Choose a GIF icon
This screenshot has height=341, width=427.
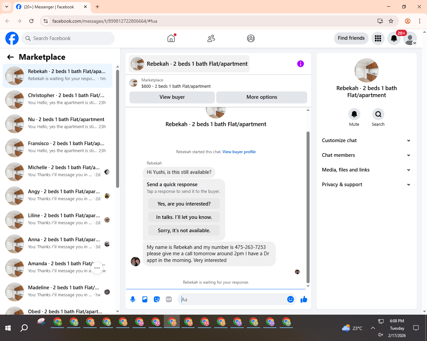click(x=169, y=299)
